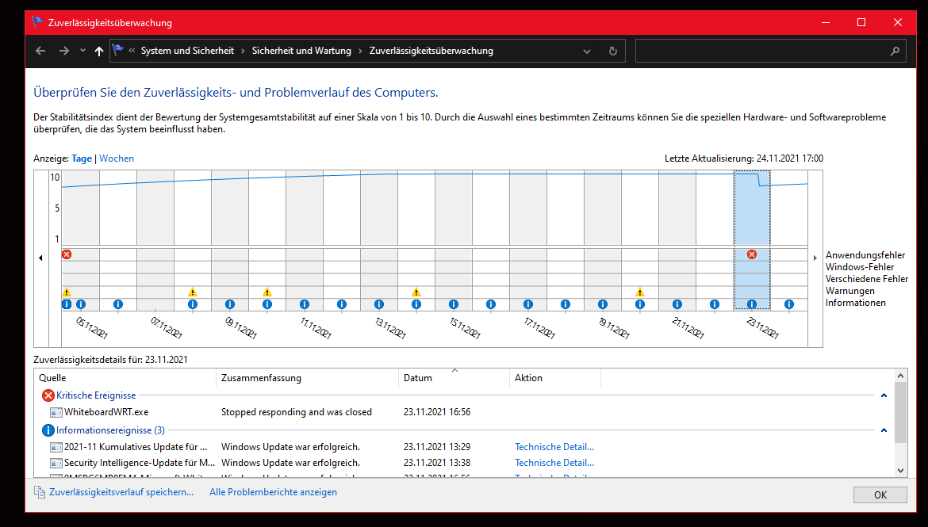Click the info icon for 12.11.2021
The height and width of the screenshot is (527, 928).
342,304
